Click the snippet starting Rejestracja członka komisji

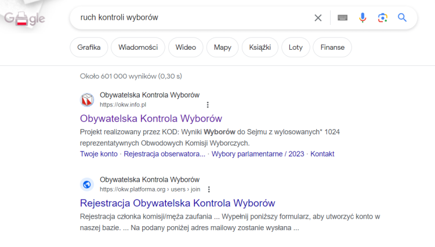click(x=230, y=222)
